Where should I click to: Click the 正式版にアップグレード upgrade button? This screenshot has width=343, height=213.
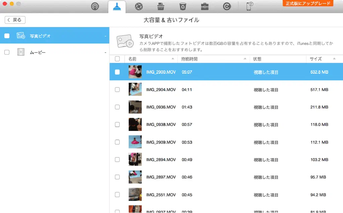pyautogui.click(x=308, y=4)
